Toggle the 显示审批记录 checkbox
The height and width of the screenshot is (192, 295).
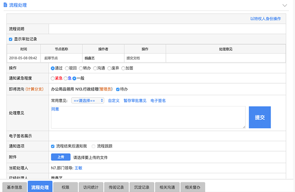10,39
